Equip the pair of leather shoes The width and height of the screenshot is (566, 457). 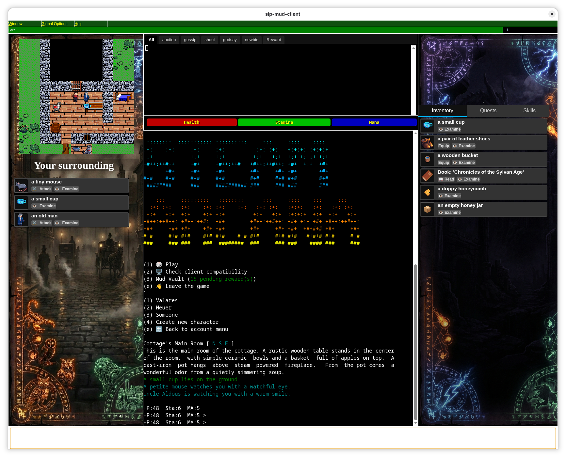444,146
